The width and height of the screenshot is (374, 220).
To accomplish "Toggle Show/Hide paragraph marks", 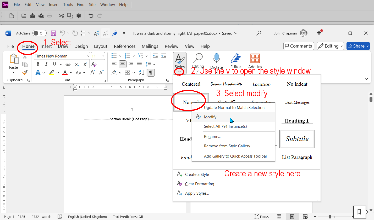I will pyautogui.click(x=151, y=73).
